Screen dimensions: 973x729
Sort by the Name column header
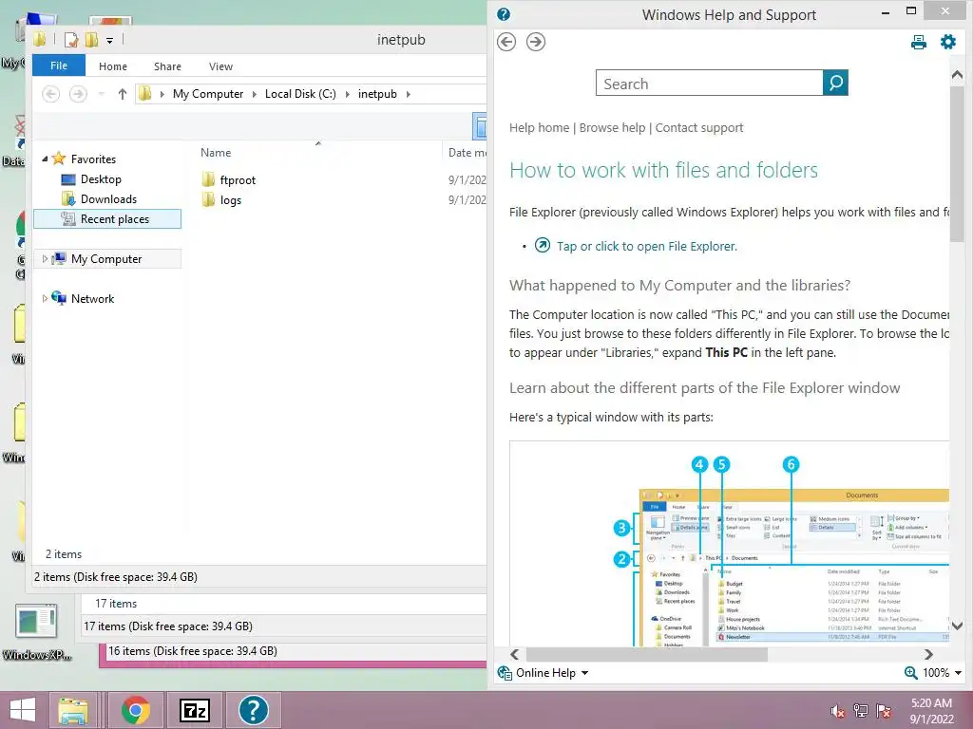pyautogui.click(x=216, y=153)
